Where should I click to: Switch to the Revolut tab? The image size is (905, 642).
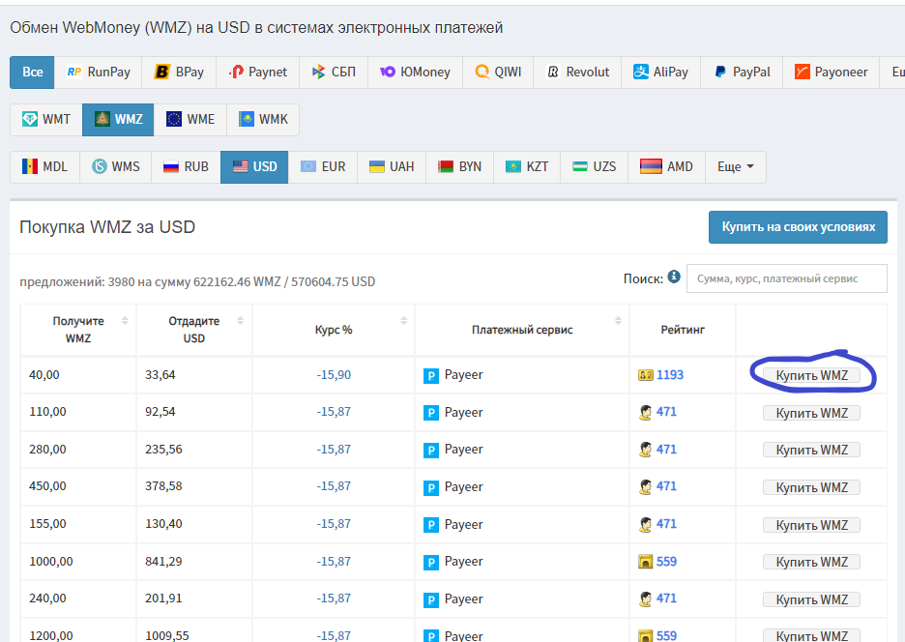(577, 73)
